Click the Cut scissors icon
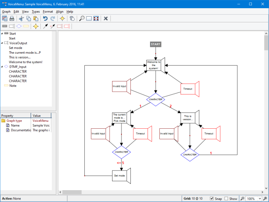Viewport: 269px width, 202px height. click(22, 18)
